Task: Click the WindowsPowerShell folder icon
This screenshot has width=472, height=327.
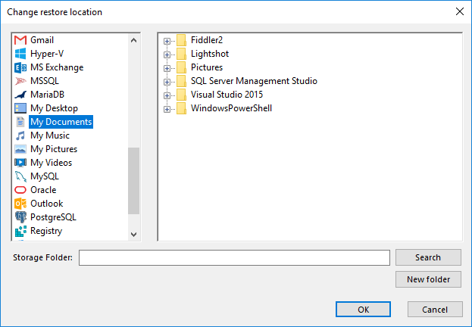Action: (x=181, y=108)
